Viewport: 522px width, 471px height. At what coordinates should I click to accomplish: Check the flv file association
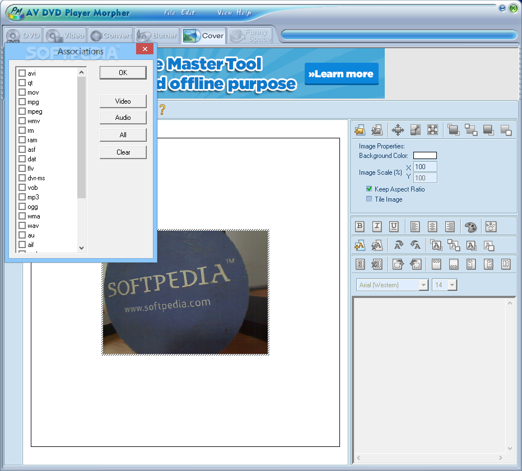click(22, 169)
